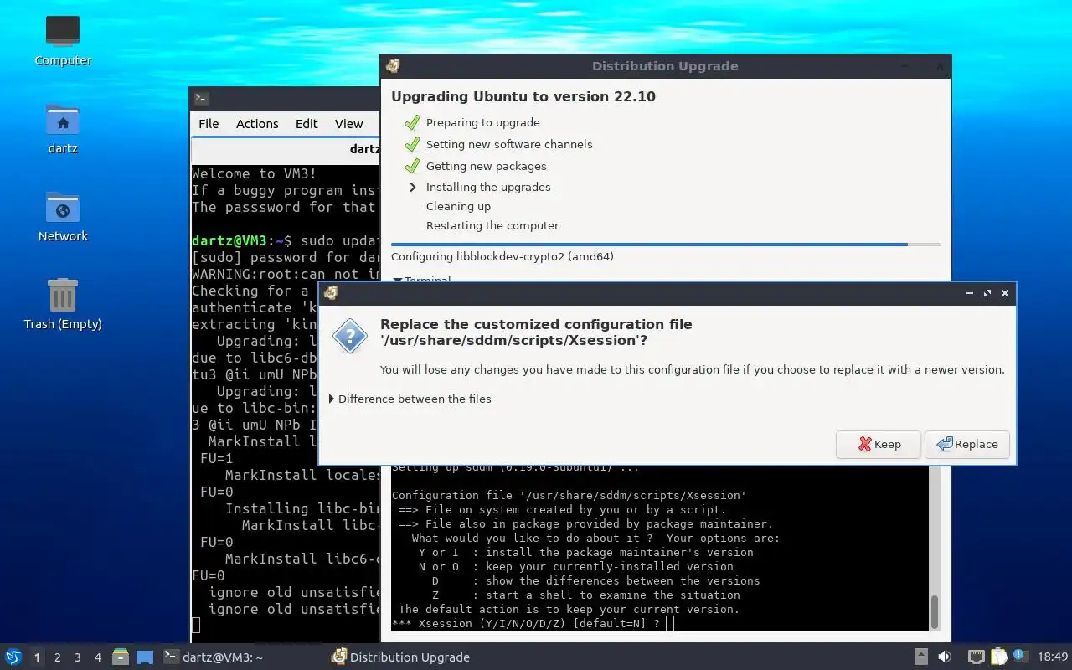Screen dimensions: 1072x670
Task: Click the terminal window title bar icon
Action: pyautogui.click(x=201, y=98)
